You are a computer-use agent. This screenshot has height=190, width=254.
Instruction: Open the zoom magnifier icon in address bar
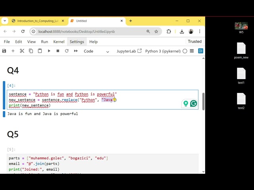148,32
